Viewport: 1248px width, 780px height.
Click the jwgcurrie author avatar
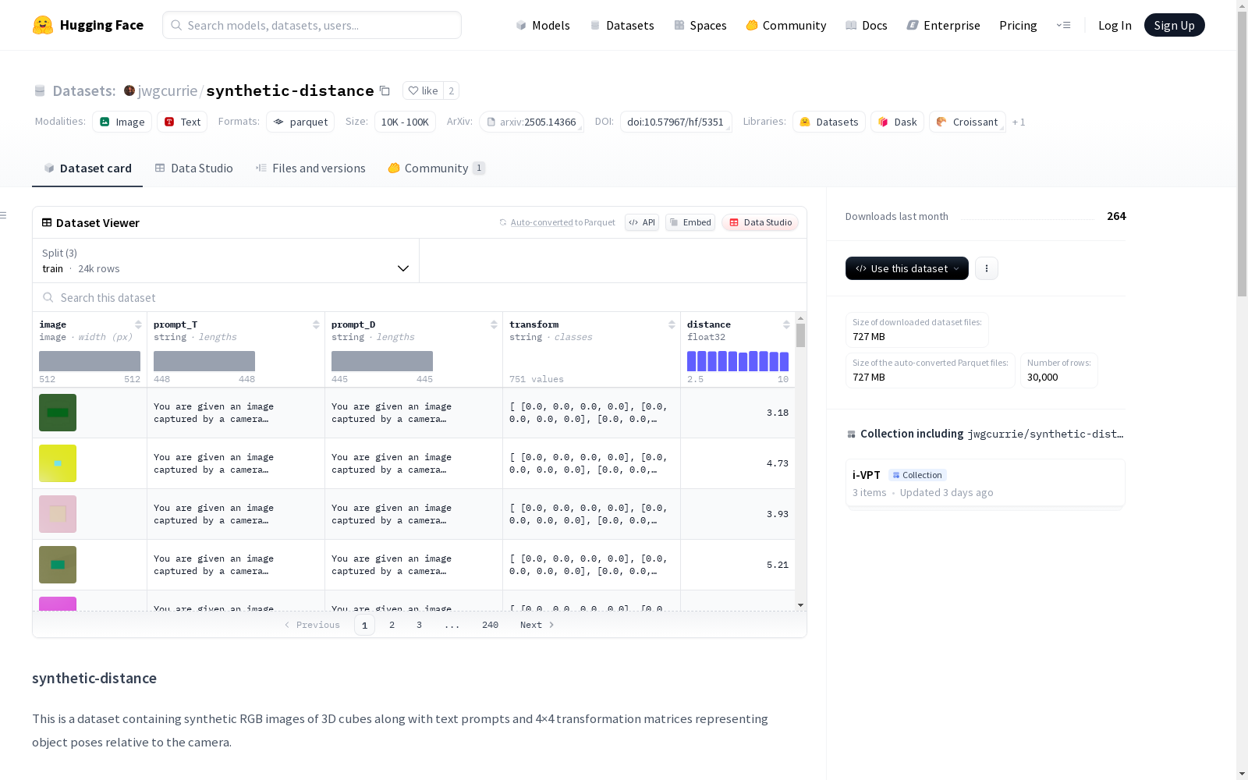pos(129,90)
